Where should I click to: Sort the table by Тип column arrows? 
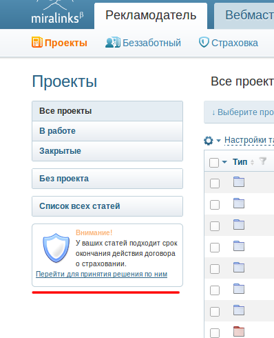pyautogui.click(x=252, y=162)
